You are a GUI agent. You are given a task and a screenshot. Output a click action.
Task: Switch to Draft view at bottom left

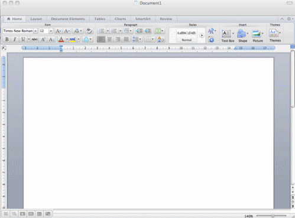[6, 214]
